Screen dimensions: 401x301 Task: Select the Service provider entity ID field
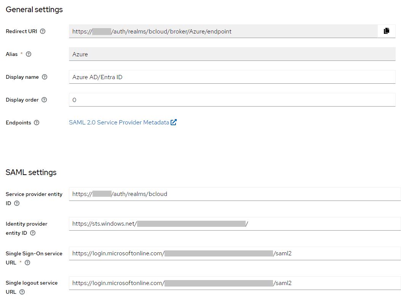coord(234,194)
